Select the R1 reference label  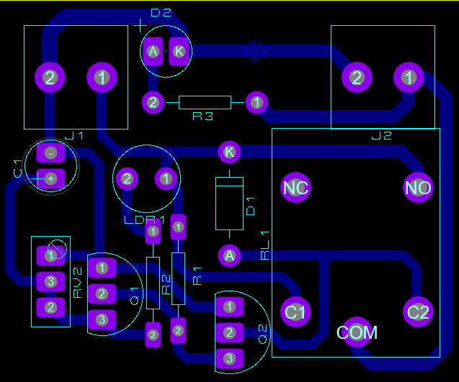point(197,276)
